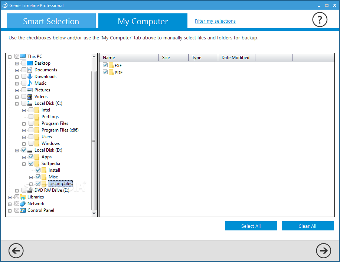Click the Videos film icon
Image resolution: width=340 pixels, height=262 pixels.
click(x=30, y=97)
